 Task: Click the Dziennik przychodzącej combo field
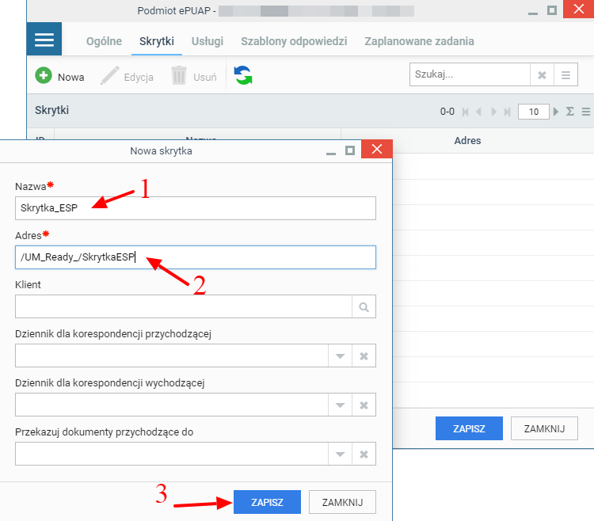172,356
